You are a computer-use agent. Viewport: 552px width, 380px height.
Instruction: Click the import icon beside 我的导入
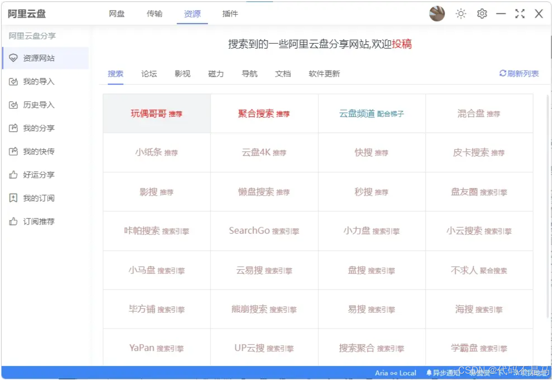coord(13,82)
